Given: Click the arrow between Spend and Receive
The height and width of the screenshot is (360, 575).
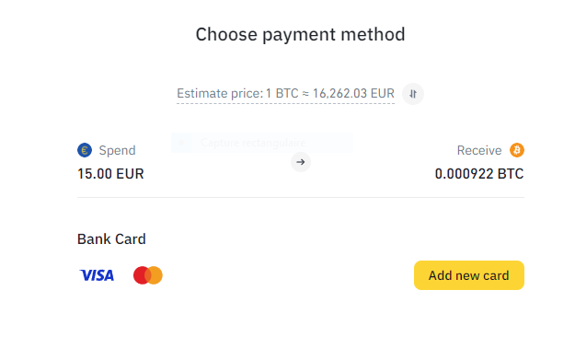Looking at the screenshot, I should pyautogui.click(x=301, y=162).
